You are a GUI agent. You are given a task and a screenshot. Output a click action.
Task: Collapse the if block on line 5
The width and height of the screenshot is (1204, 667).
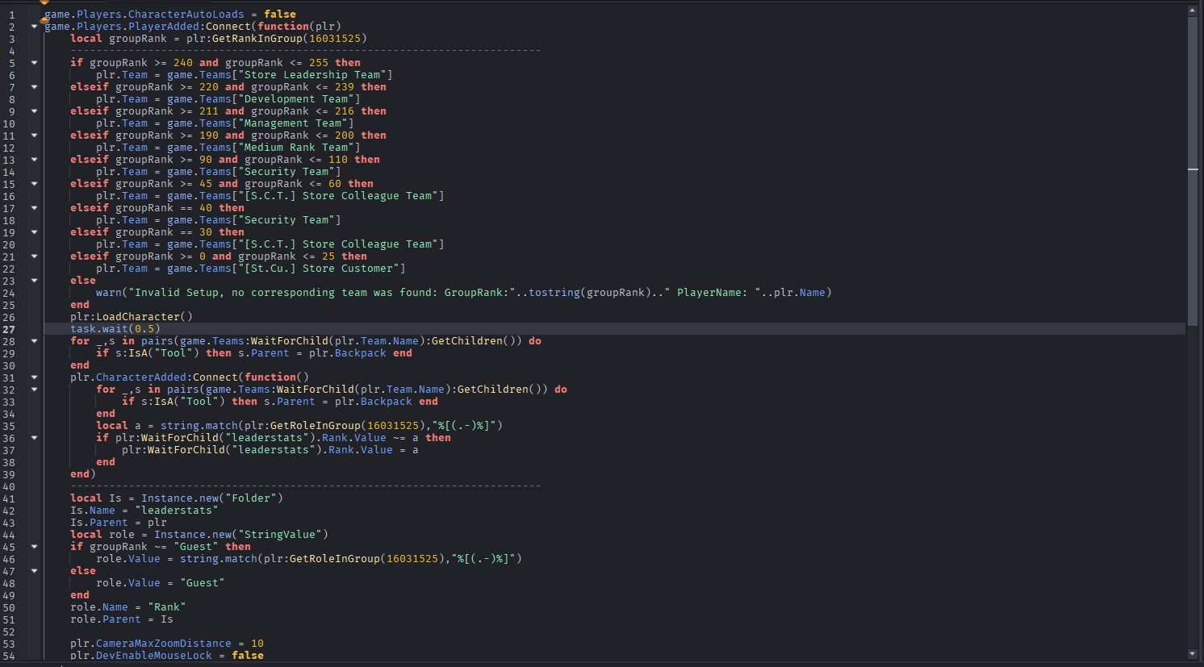coord(34,63)
